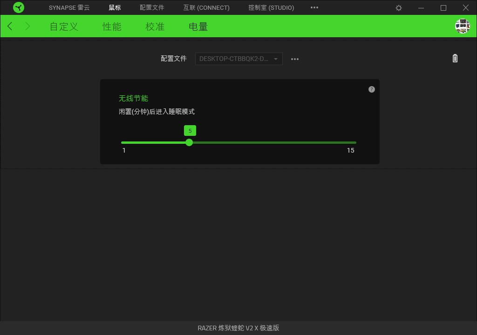Switch to the 性能 tab
This screenshot has width=477, height=335.
pyautogui.click(x=111, y=27)
